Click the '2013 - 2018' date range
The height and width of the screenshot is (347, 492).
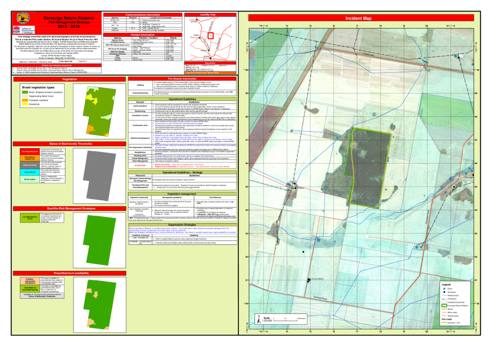pyautogui.click(x=69, y=27)
